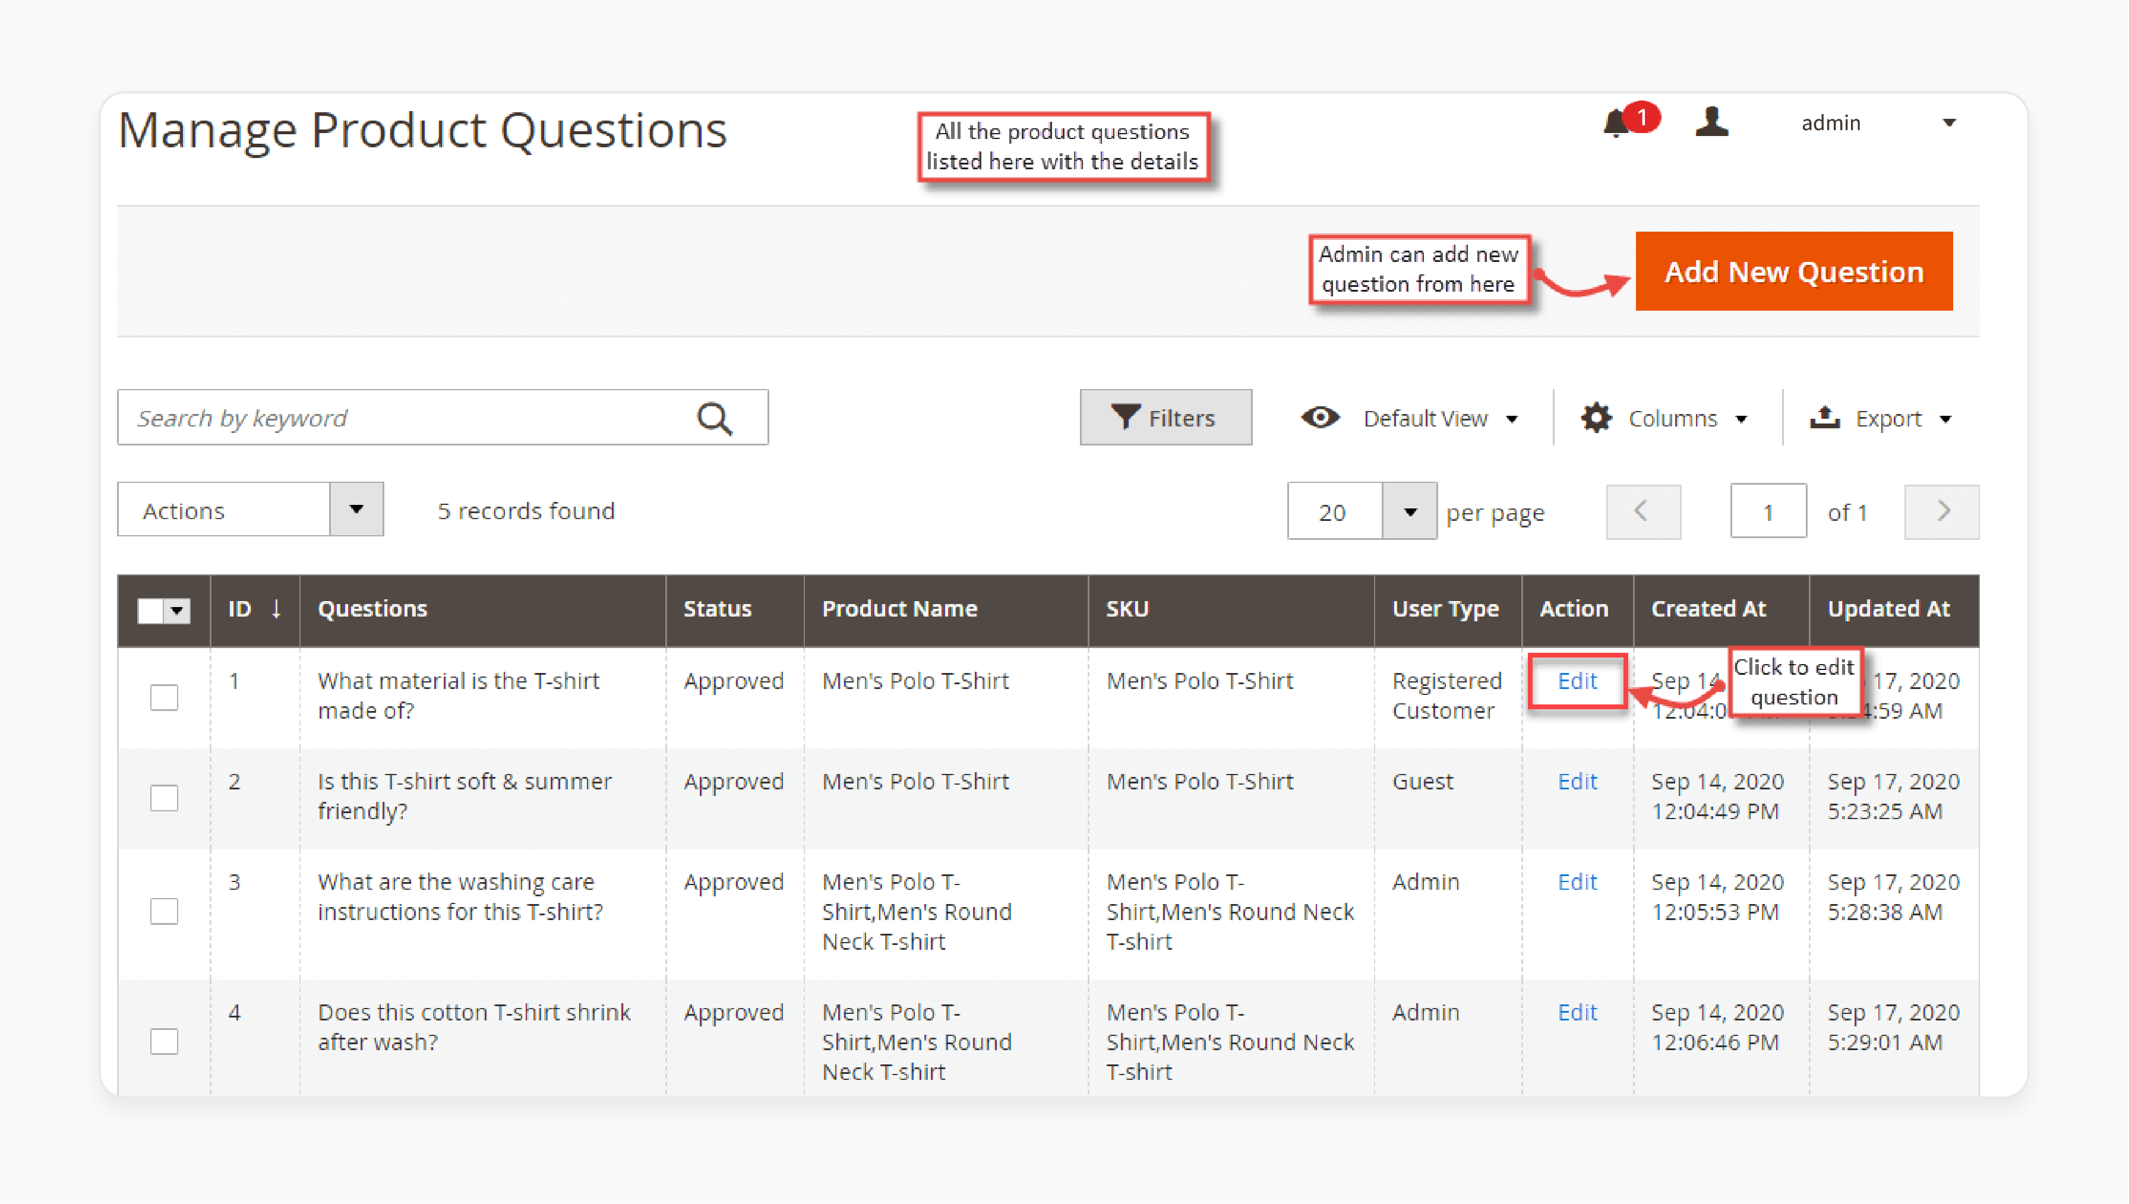Sort by the Created At column header

1720,609
